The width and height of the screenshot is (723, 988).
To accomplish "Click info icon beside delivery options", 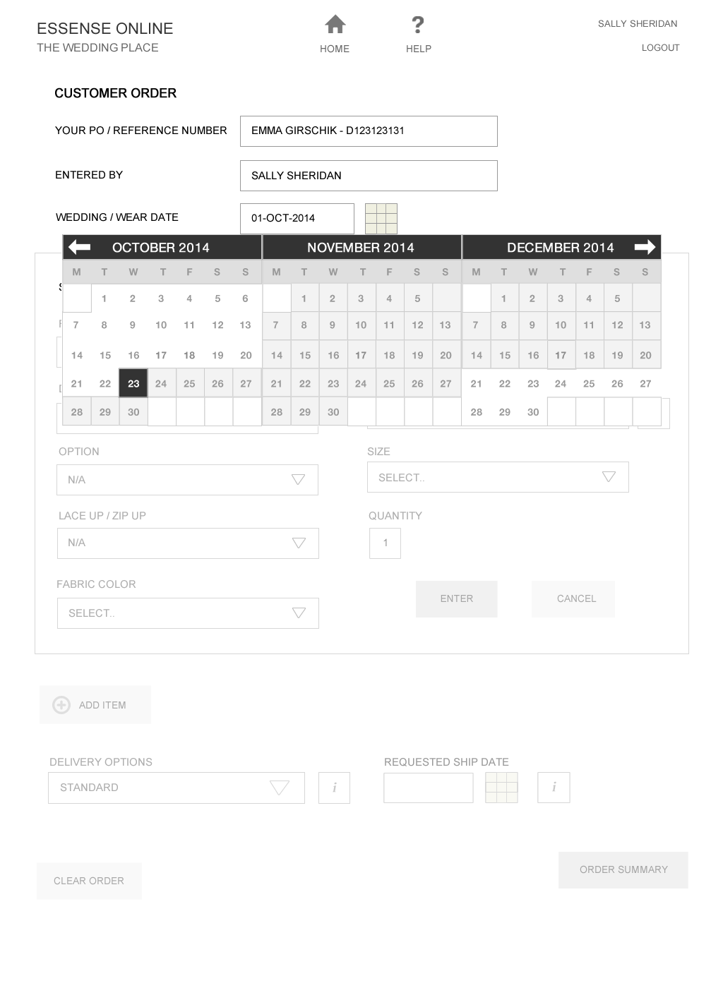I will point(334,788).
